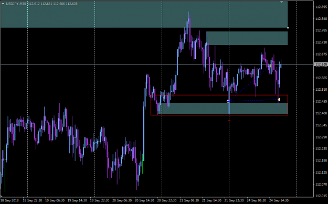Viewport: 328px width, 204px height.
Task: Click the horizontal dashed line to lower arrow
Action: (253, 101)
